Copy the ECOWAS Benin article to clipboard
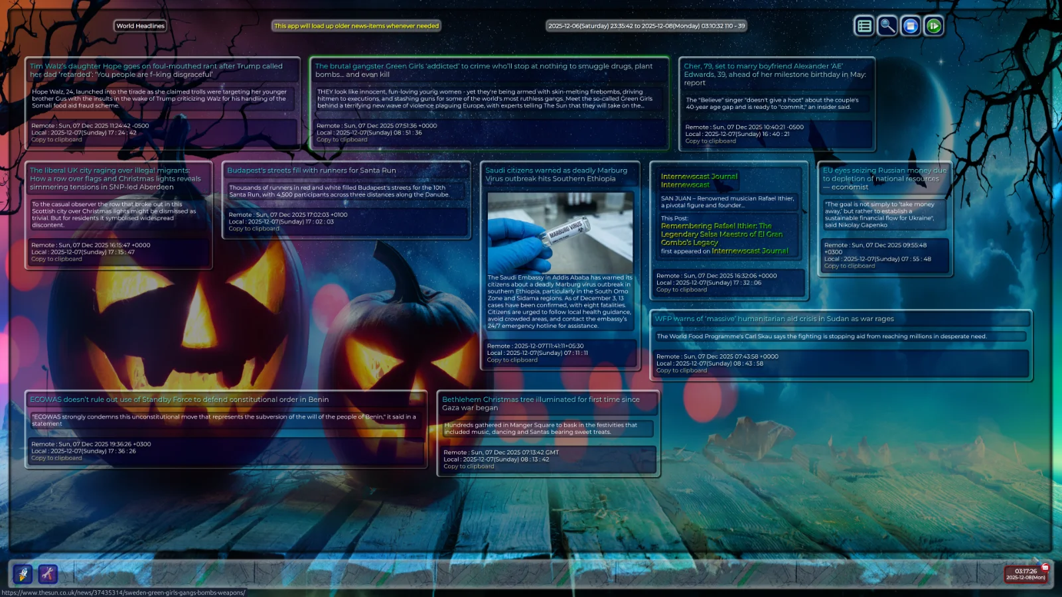 click(56, 458)
